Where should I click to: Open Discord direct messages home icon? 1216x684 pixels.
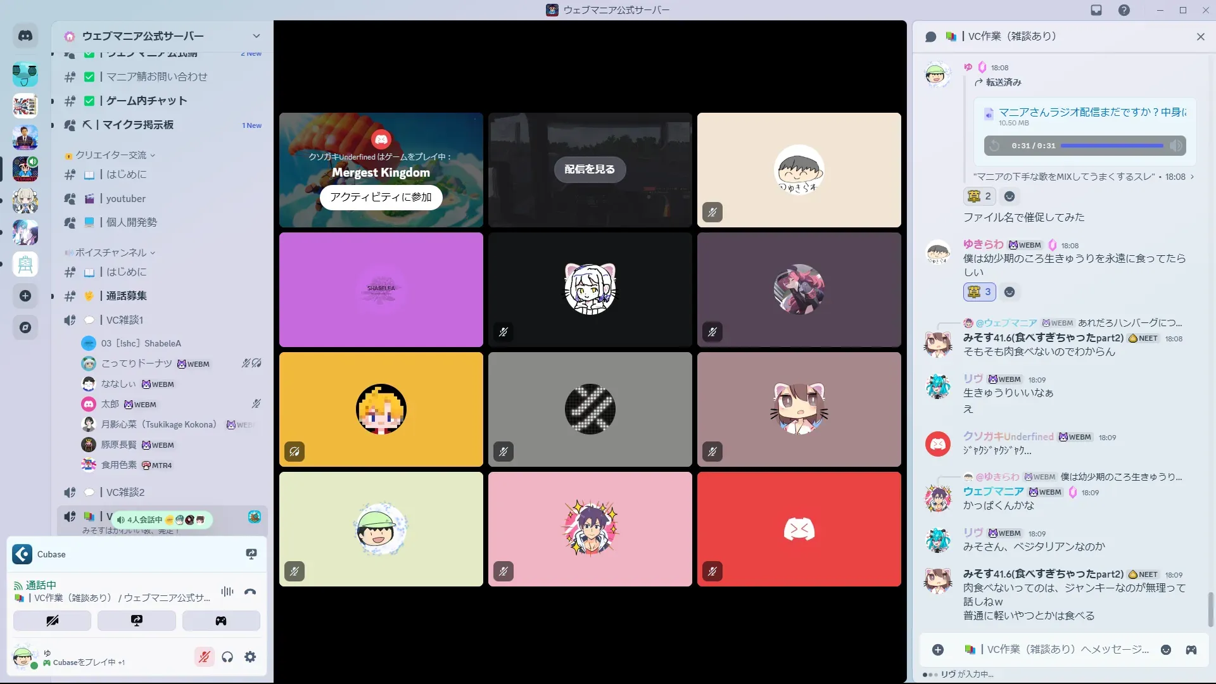tap(25, 36)
